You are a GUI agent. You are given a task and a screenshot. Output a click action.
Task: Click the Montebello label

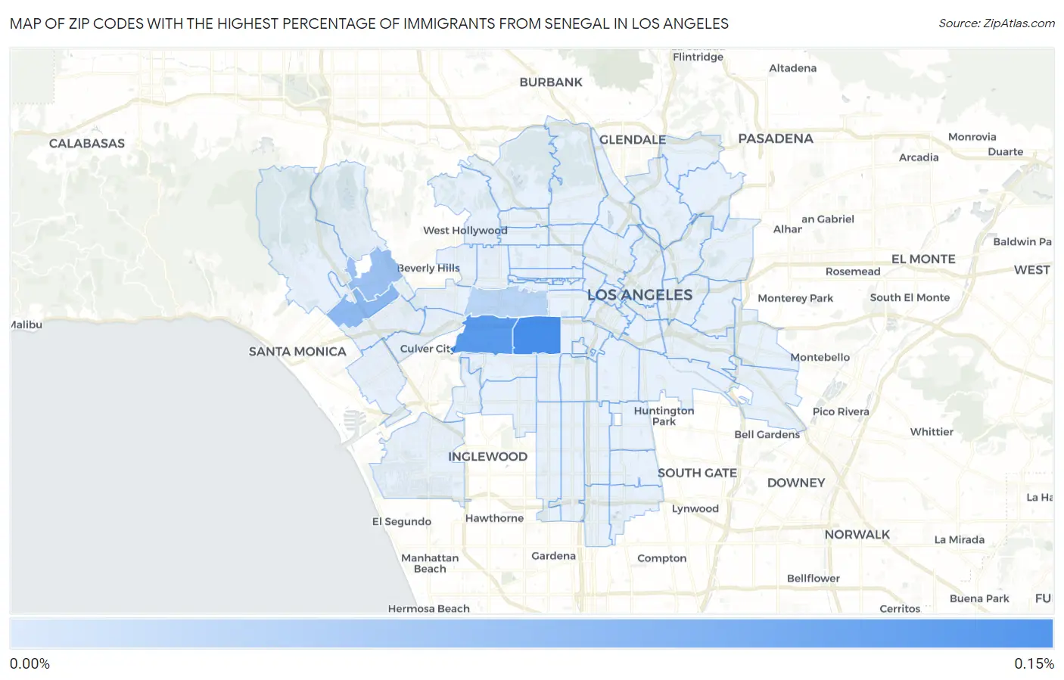(820, 358)
